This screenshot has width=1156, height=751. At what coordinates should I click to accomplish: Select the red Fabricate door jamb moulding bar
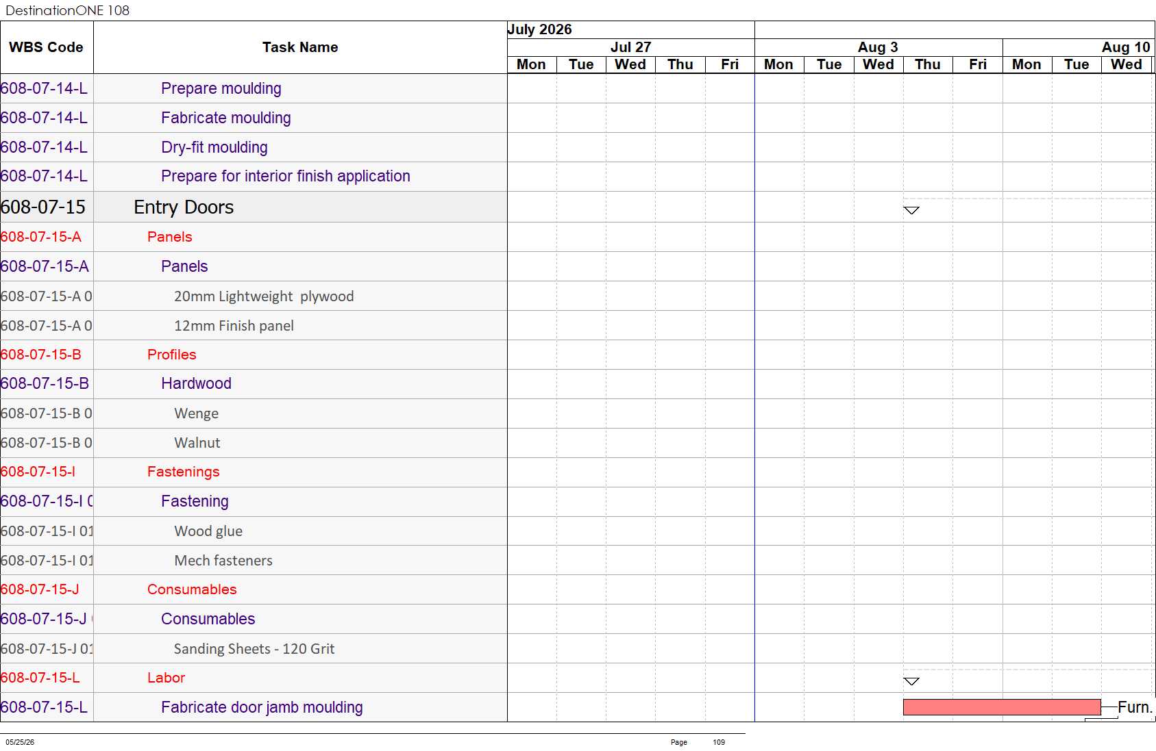1002,707
